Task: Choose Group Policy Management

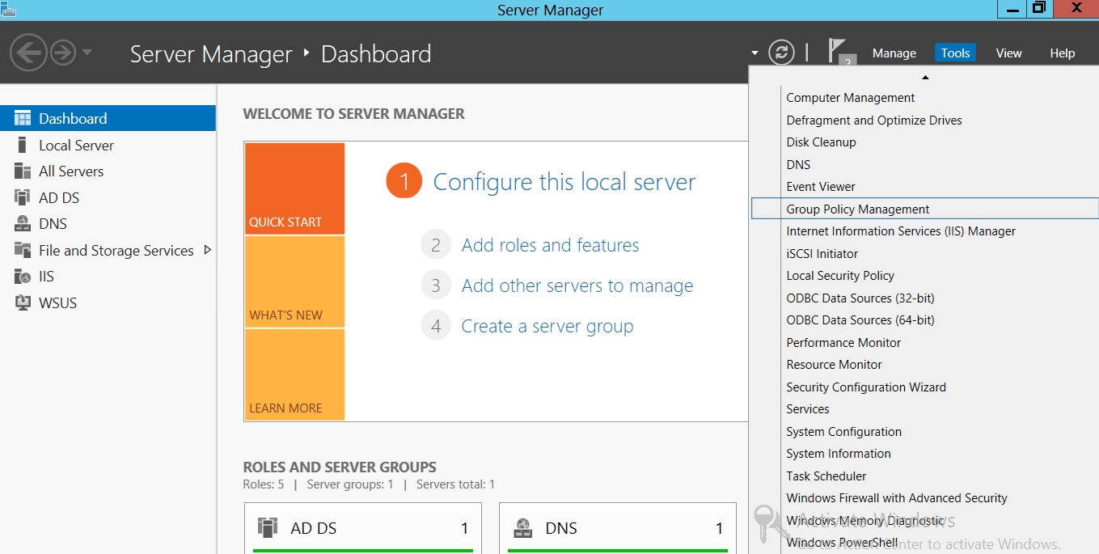Action: click(x=924, y=209)
